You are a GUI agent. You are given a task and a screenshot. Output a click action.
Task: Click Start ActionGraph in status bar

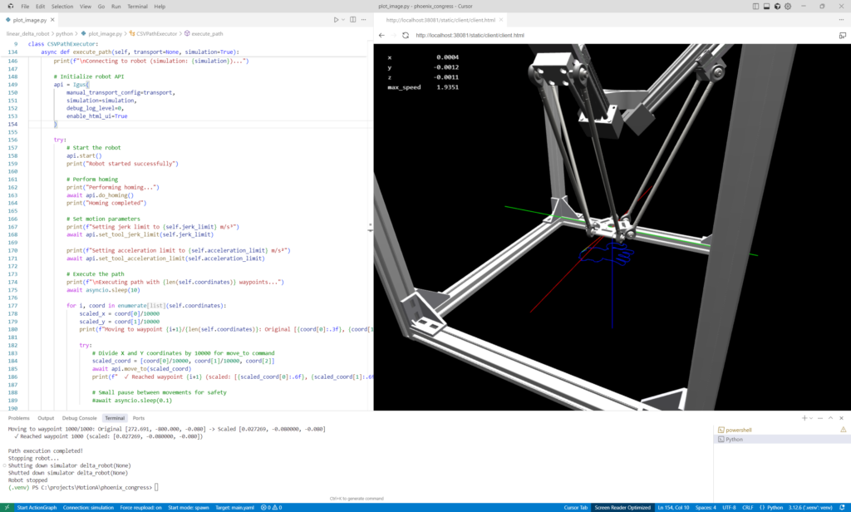click(37, 507)
